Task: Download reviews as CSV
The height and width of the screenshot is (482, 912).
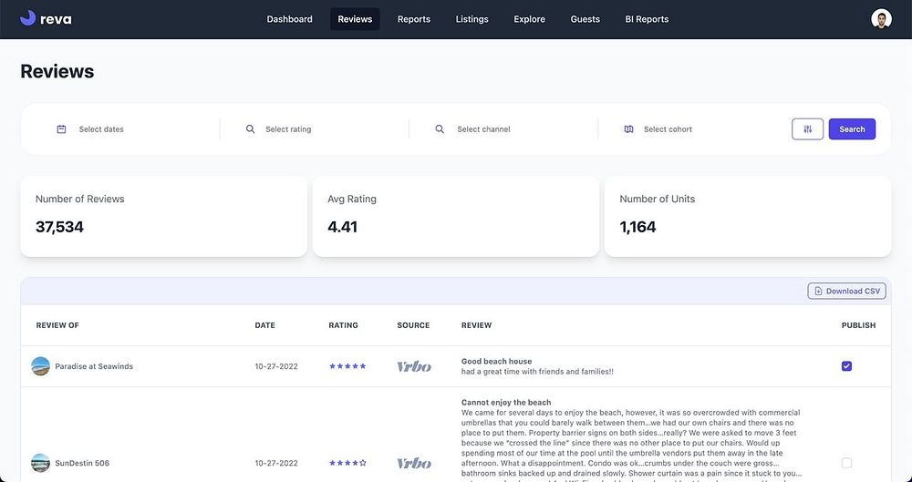Action: point(847,291)
